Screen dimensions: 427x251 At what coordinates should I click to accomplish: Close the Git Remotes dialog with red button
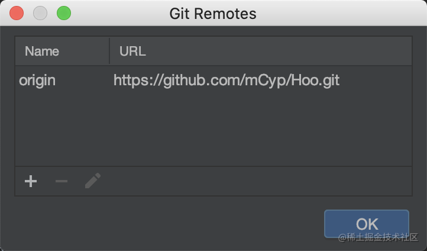(x=17, y=13)
